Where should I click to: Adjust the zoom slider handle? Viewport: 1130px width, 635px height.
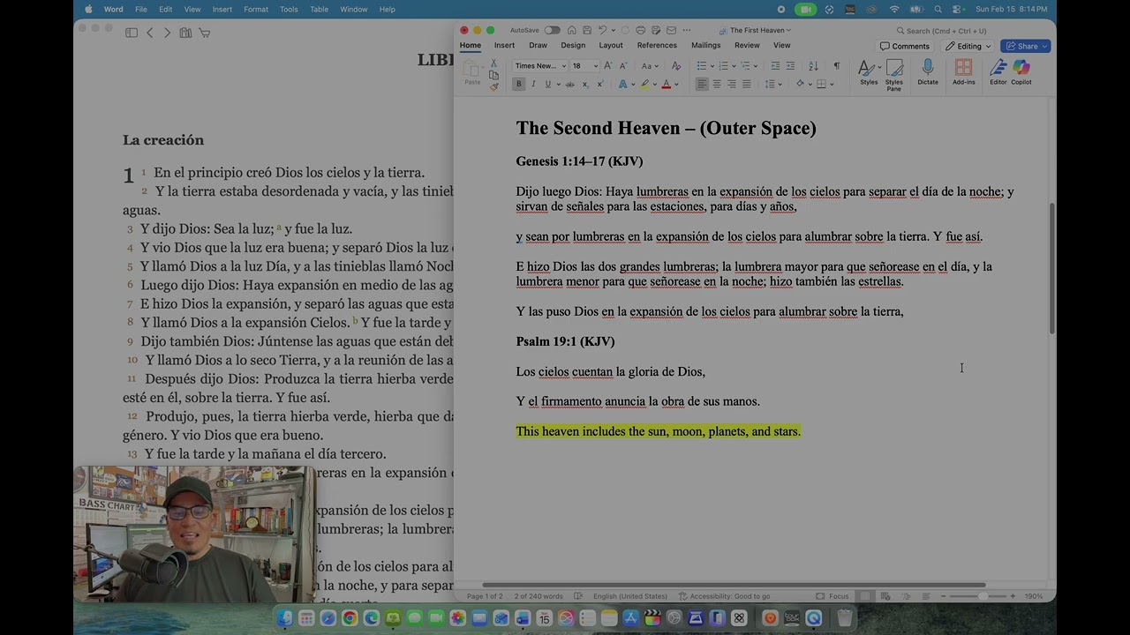pos(983,596)
